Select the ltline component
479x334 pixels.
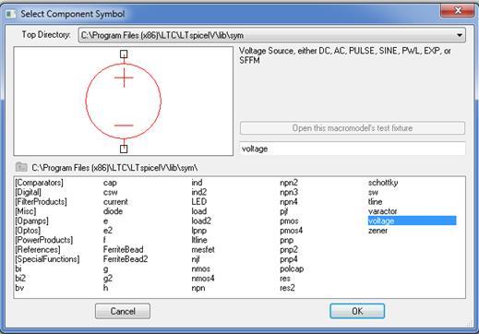199,240
